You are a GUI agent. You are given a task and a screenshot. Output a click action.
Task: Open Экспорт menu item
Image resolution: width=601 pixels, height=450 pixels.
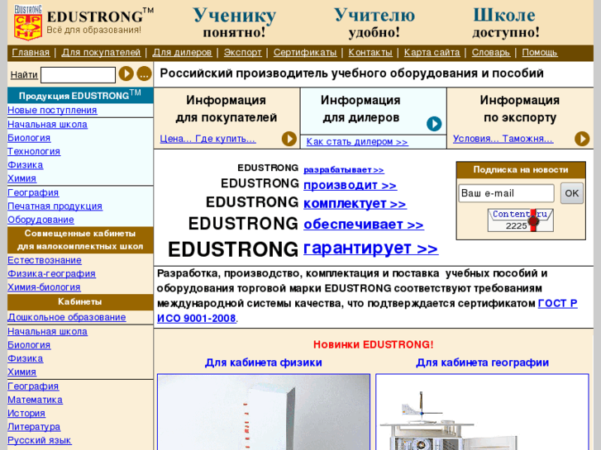coord(242,53)
